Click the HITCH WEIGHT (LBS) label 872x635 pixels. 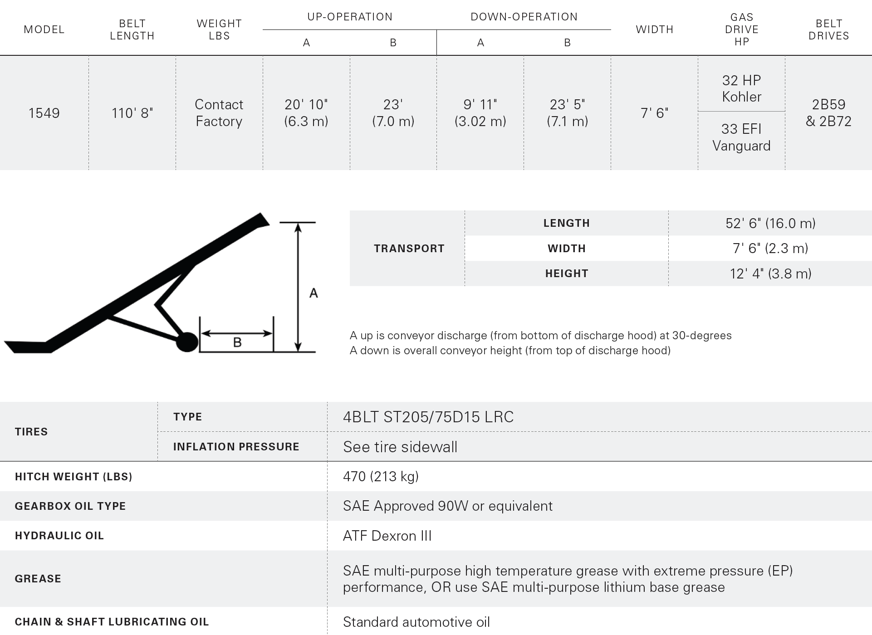[x=73, y=477]
